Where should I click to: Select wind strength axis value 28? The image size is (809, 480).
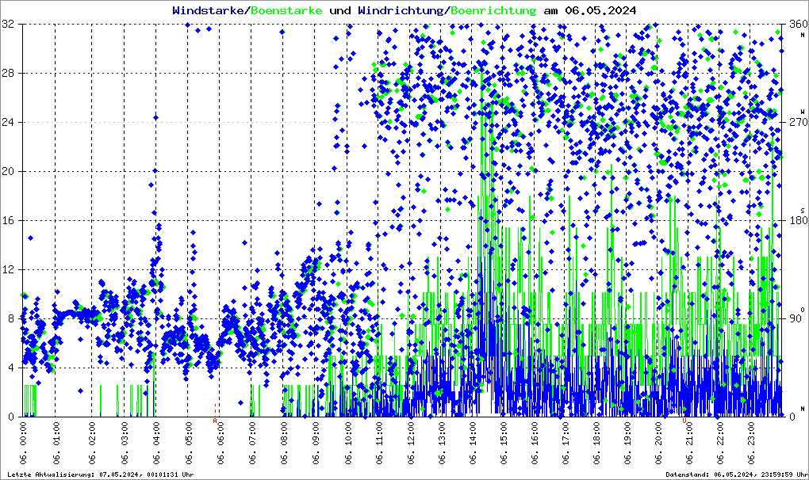tap(8, 73)
